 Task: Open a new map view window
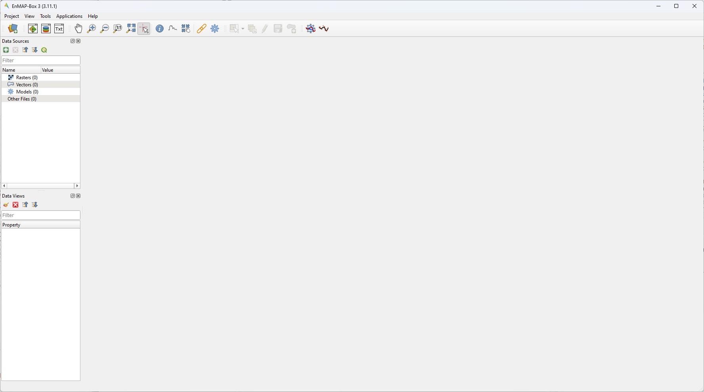pyautogui.click(x=33, y=29)
